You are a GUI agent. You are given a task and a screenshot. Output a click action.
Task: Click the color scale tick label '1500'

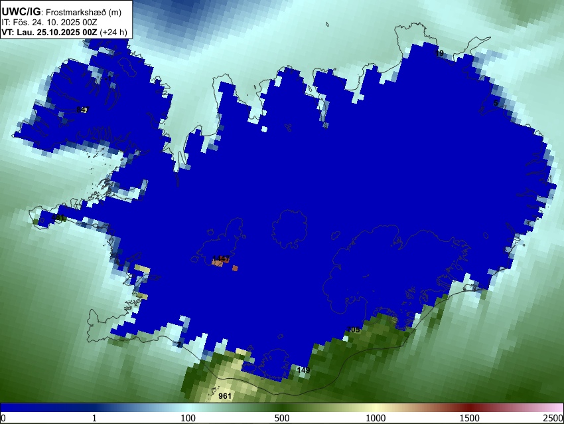point(470,418)
